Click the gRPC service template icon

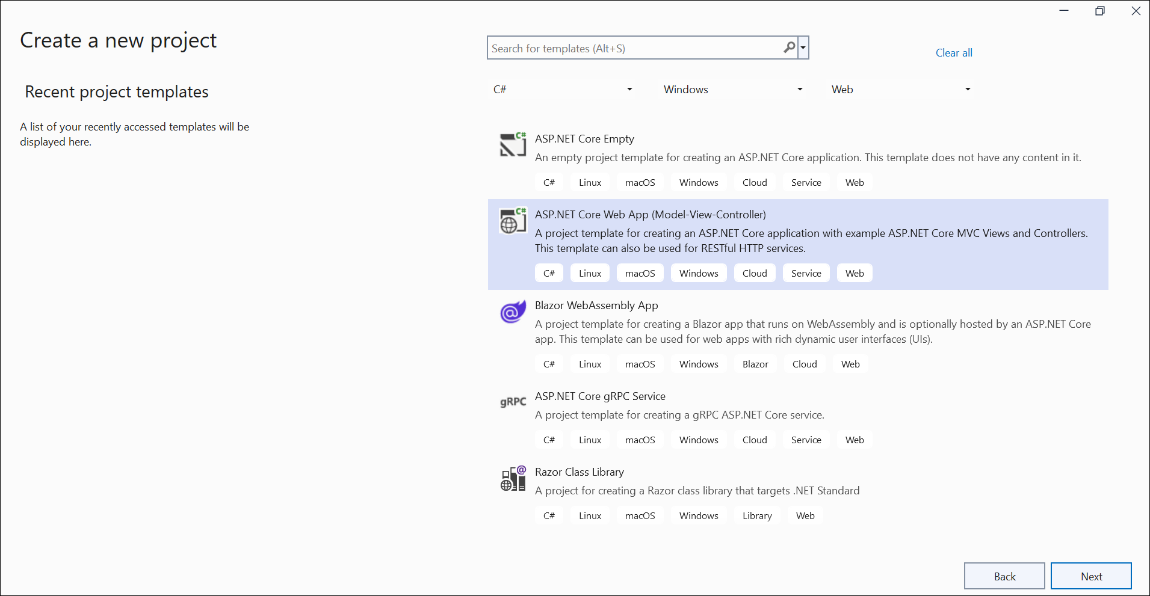click(513, 402)
